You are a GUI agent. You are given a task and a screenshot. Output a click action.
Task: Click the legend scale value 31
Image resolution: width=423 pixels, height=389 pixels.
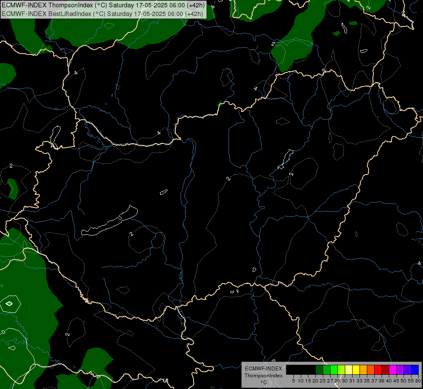pyautogui.click(x=352, y=381)
